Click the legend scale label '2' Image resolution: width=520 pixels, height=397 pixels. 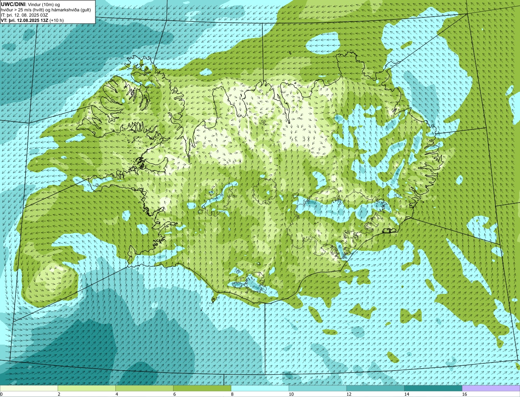(59, 394)
